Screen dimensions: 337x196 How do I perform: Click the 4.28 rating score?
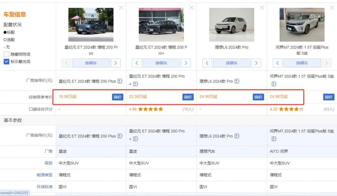point(274,109)
